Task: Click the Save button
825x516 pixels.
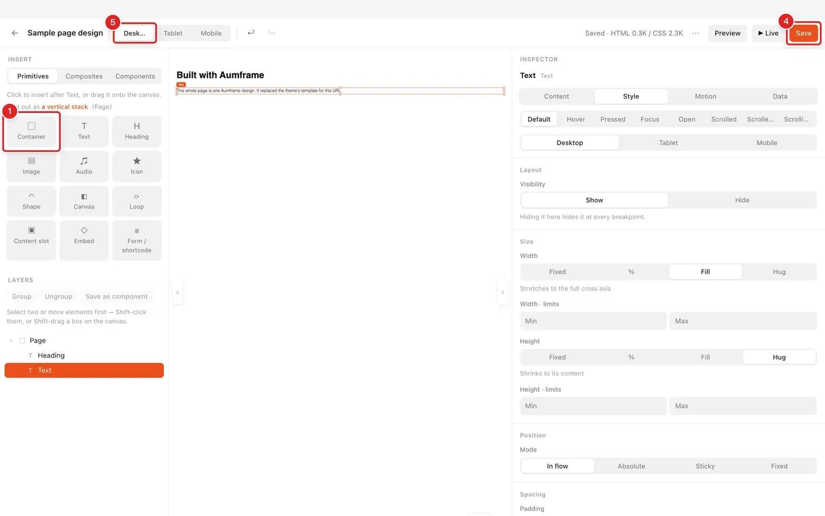Action: [x=803, y=33]
